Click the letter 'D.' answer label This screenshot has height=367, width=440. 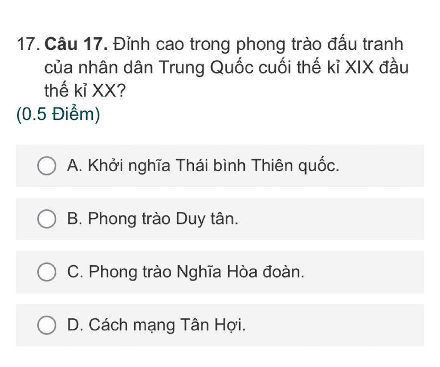pos(75,325)
